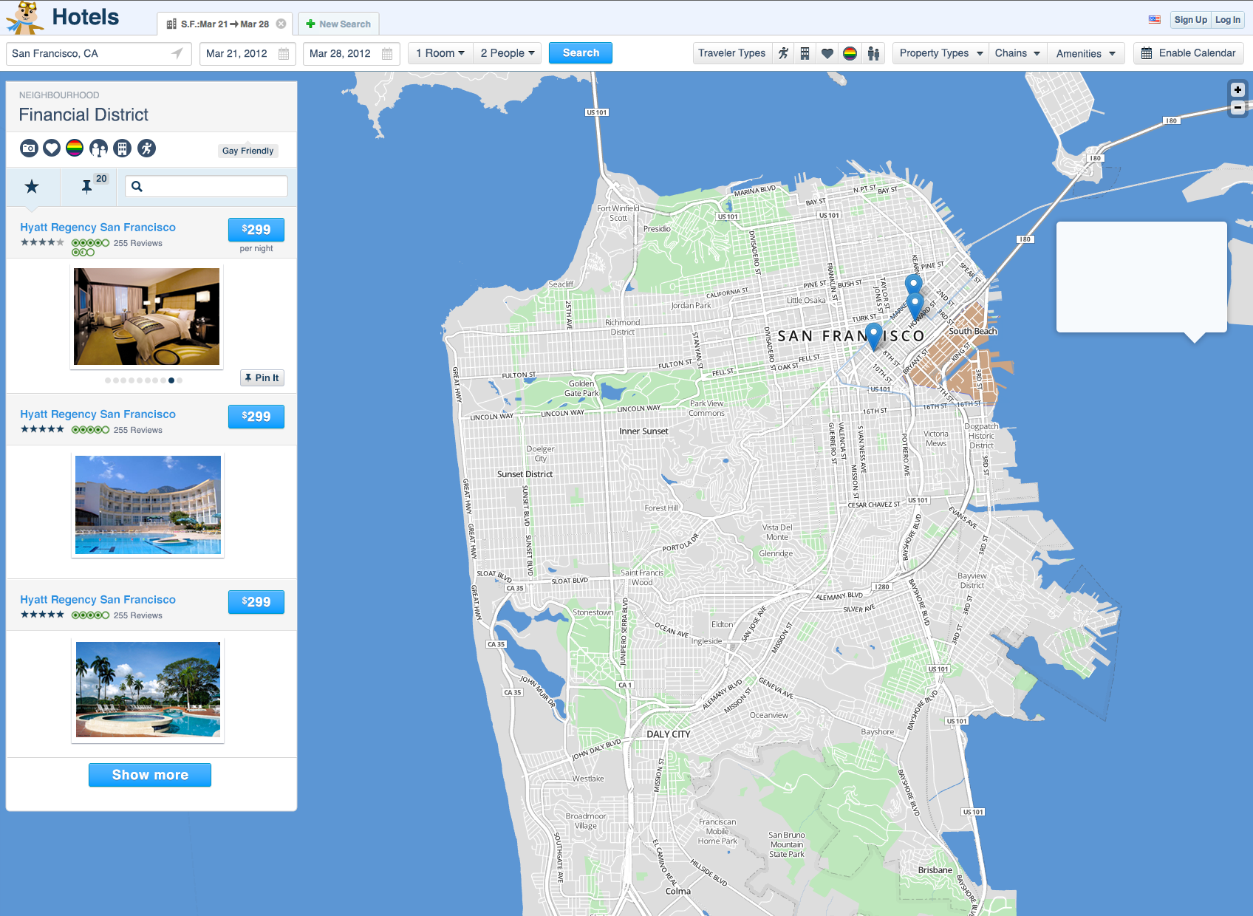Select the S.F.:Mar 21→Mar 28 tab

[225, 24]
